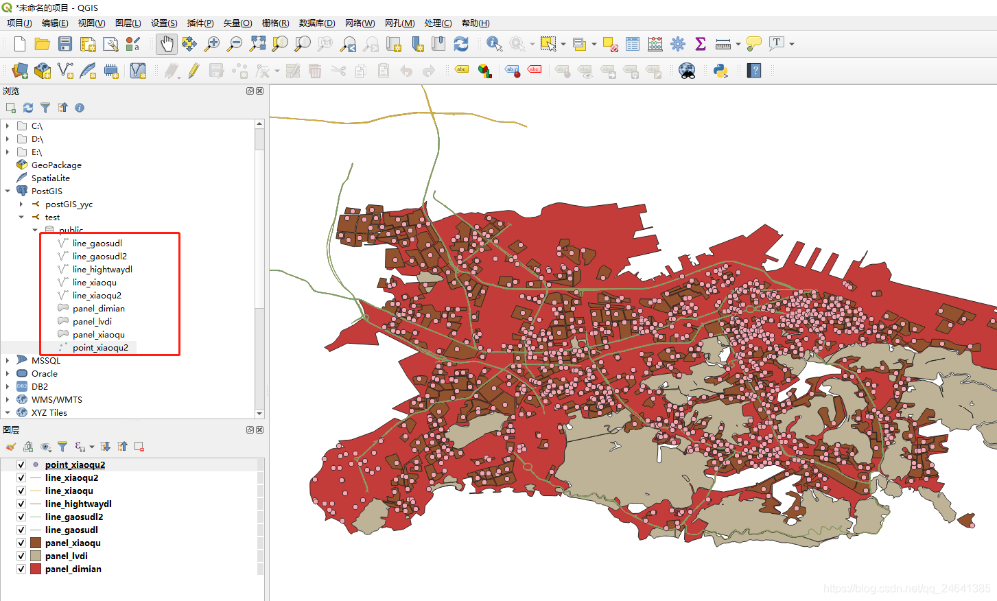Image resolution: width=997 pixels, height=601 pixels.
Task: Click the Filter Legend button in 图层 panel
Action: 62,447
